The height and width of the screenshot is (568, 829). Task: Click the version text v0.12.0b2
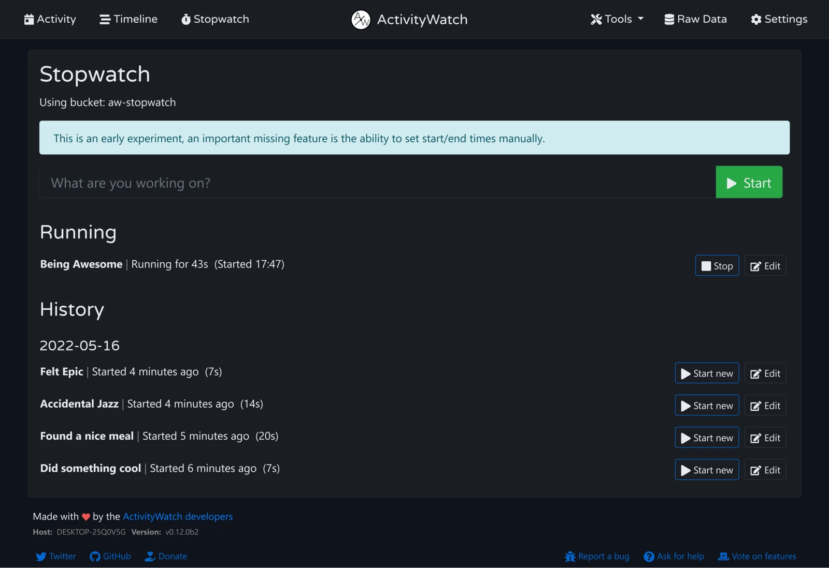[182, 532]
